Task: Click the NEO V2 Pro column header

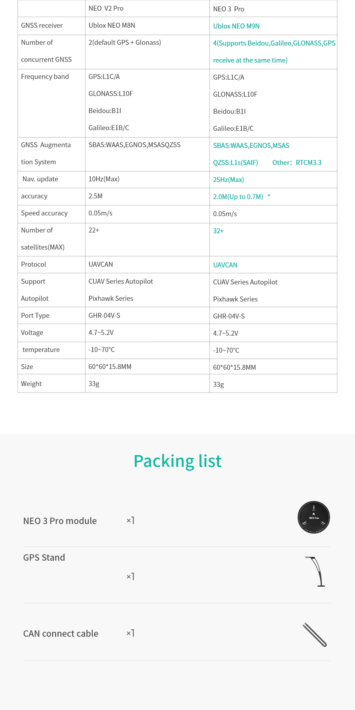Action: click(106, 8)
